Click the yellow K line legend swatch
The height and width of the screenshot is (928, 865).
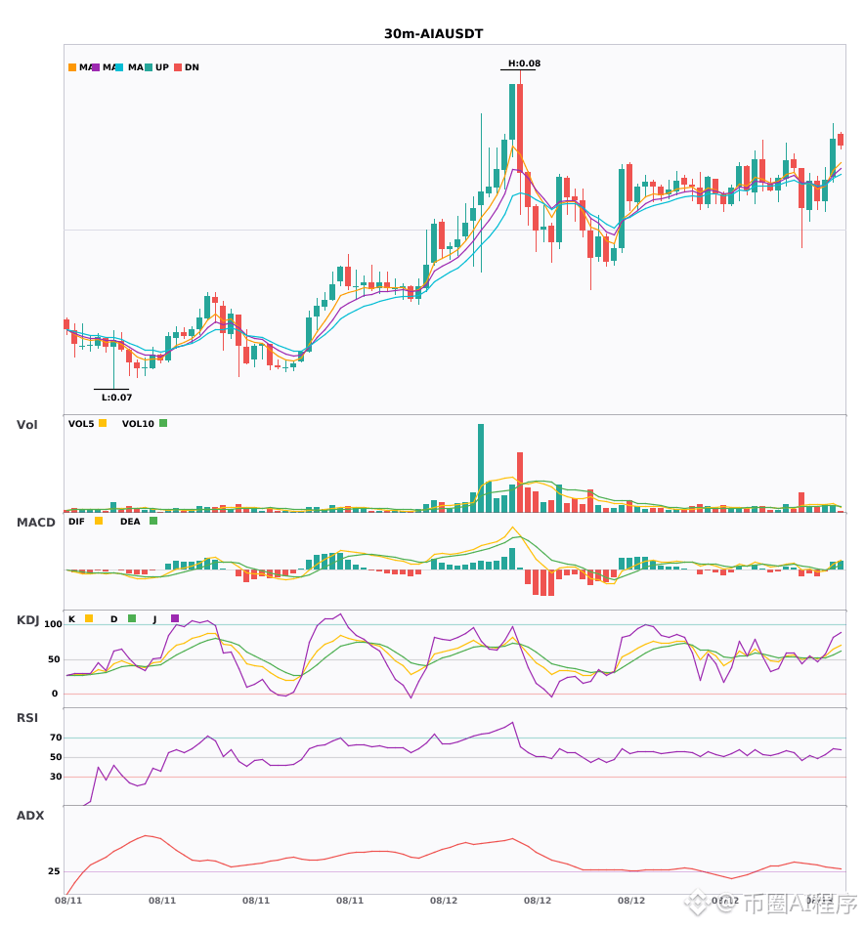(89, 618)
